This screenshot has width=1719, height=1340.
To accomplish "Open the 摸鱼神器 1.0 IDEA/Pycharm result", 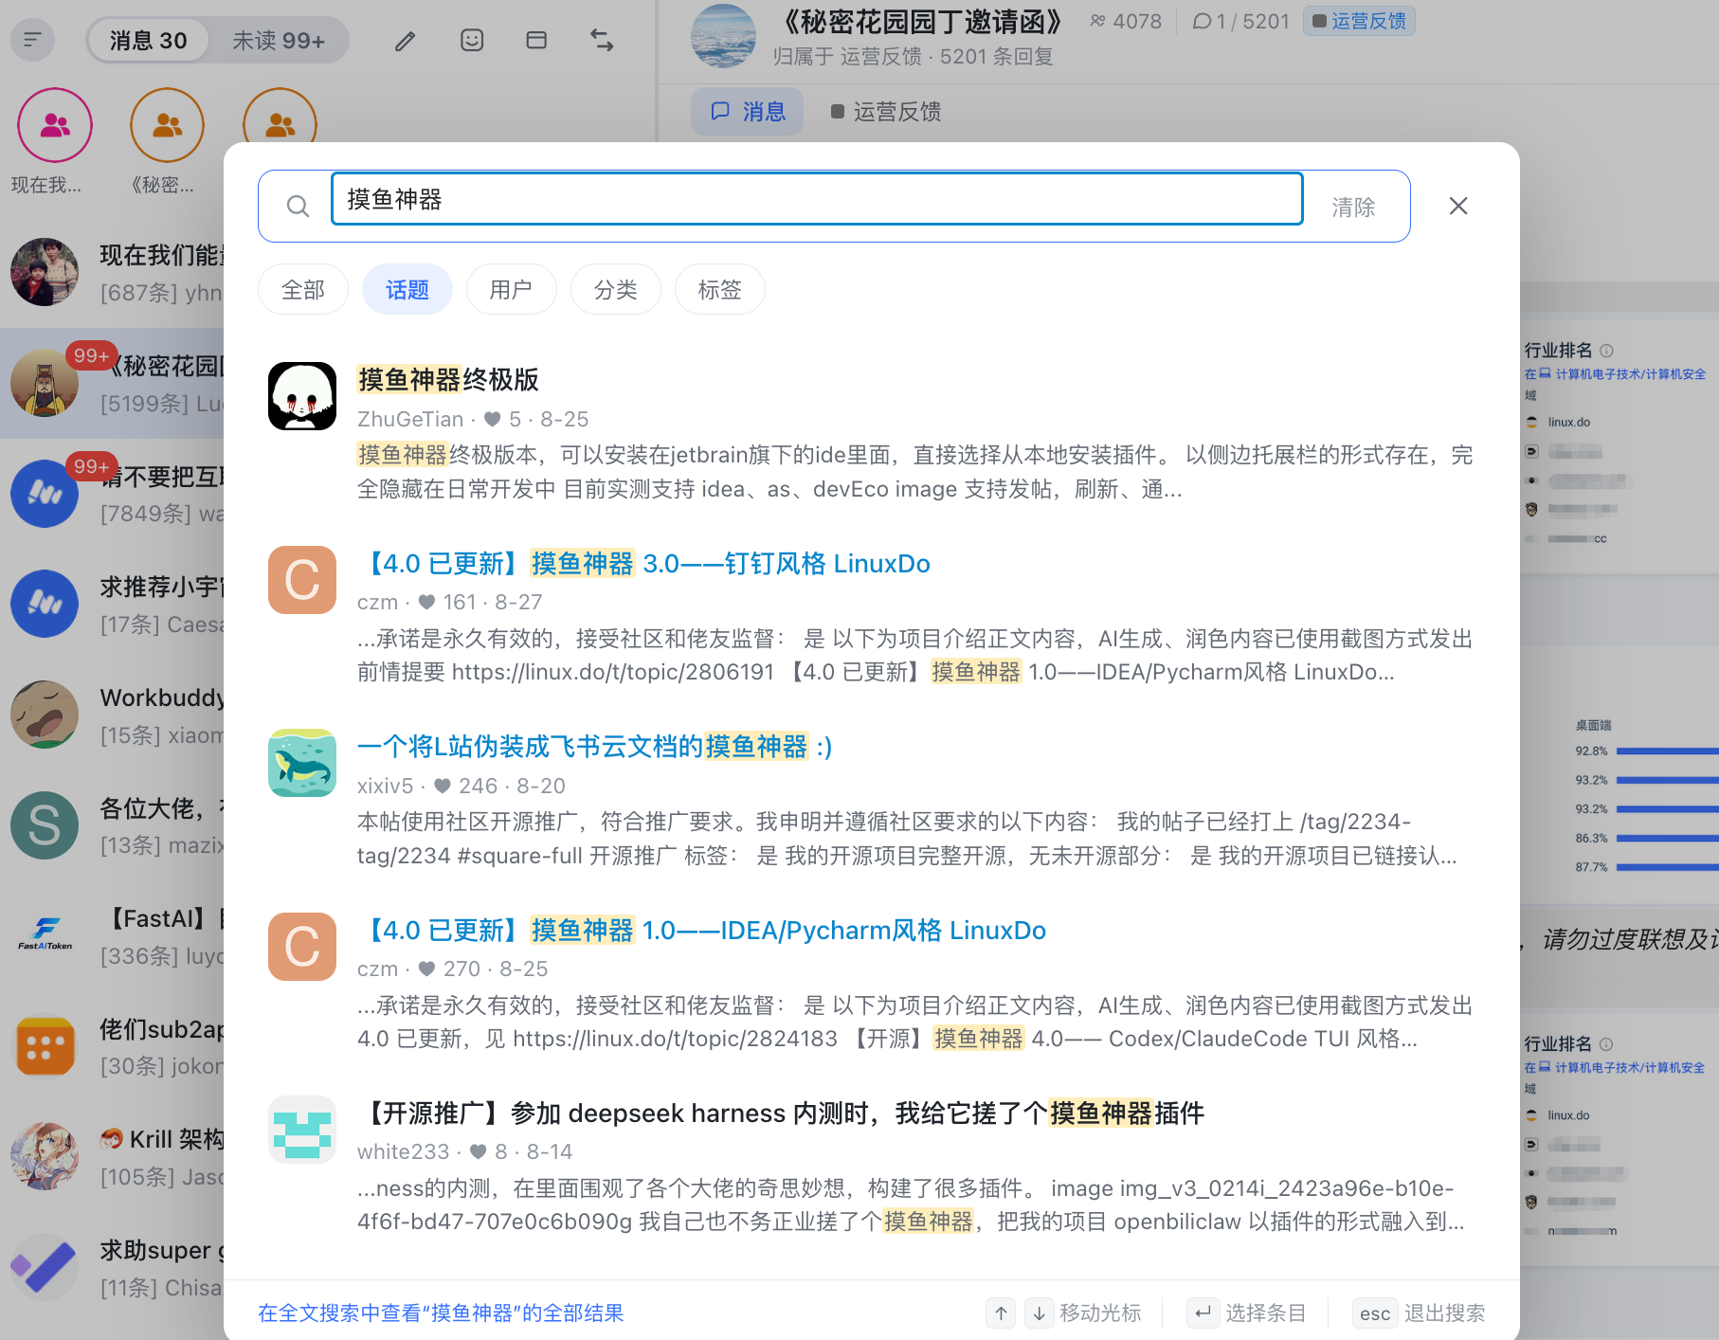I will click(702, 931).
